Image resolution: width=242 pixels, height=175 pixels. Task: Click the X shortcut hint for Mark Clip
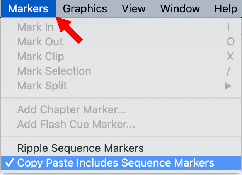[230, 57]
